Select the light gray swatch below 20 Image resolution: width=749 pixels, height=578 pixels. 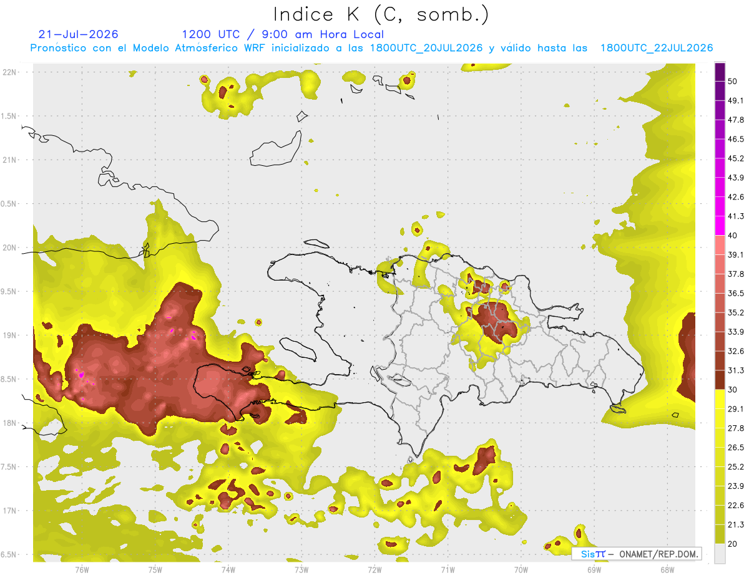pyautogui.click(x=720, y=554)
